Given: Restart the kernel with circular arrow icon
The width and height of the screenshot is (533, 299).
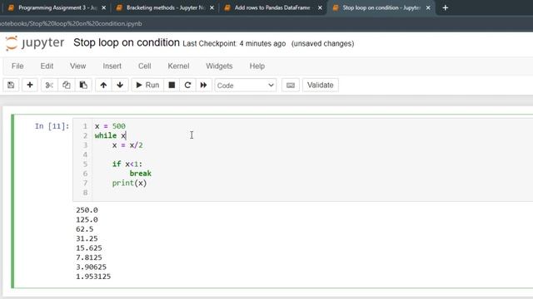Looking at the screenshot, I should click(187, 85).
